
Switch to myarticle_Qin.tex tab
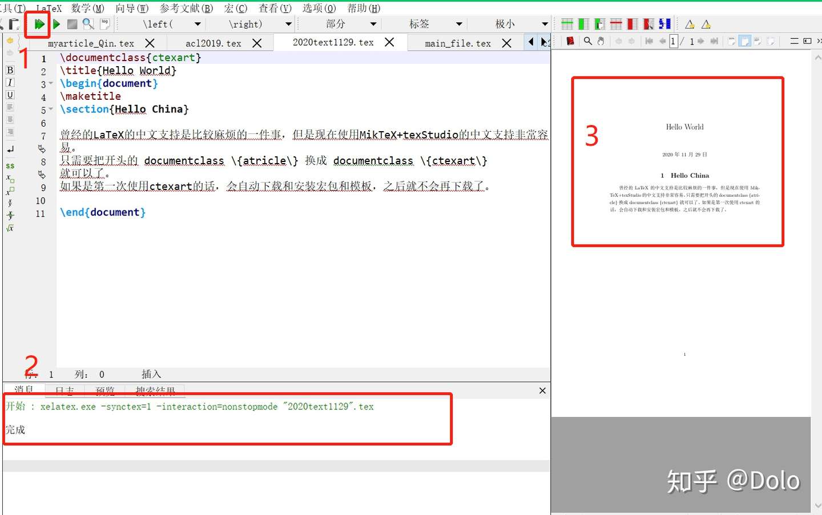pos(91,43)
